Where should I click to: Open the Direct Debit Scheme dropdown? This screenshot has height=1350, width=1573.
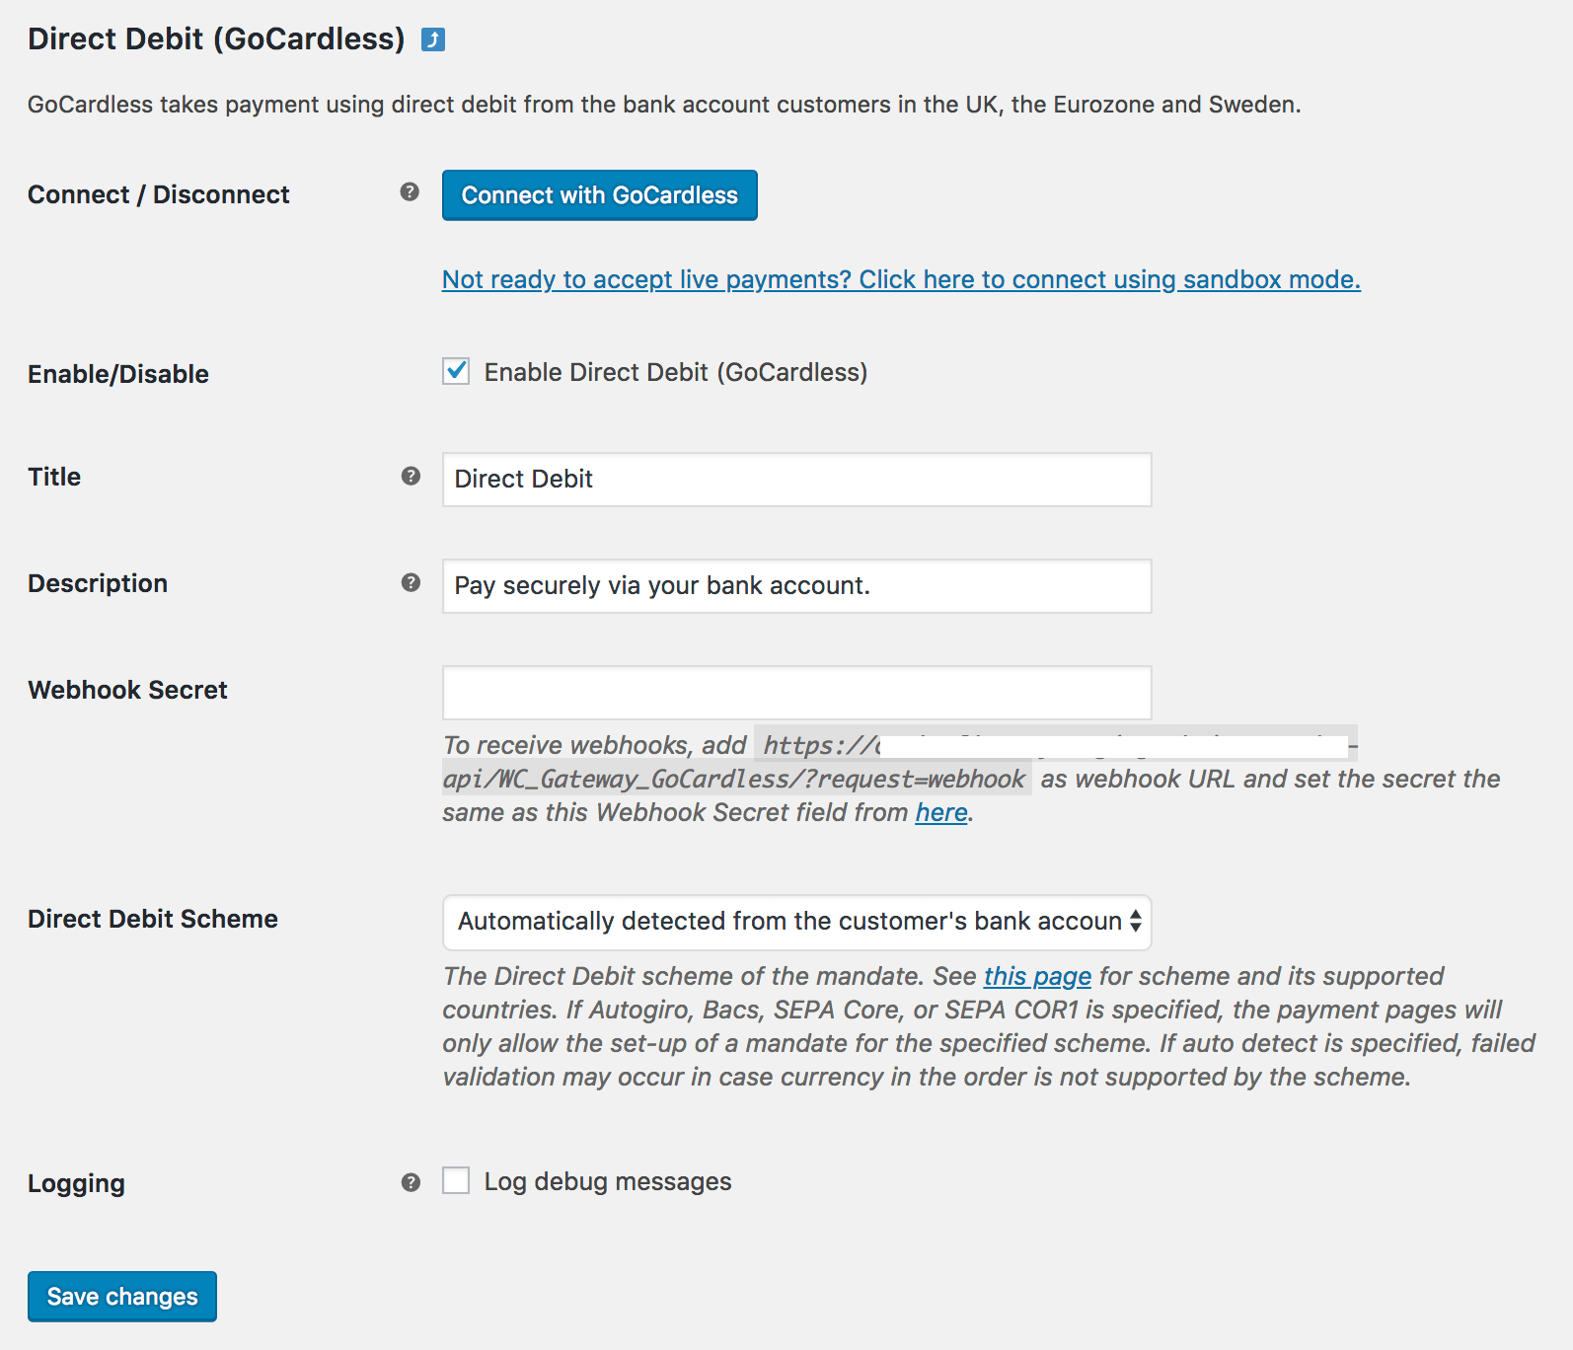click(x=796, y=922)
